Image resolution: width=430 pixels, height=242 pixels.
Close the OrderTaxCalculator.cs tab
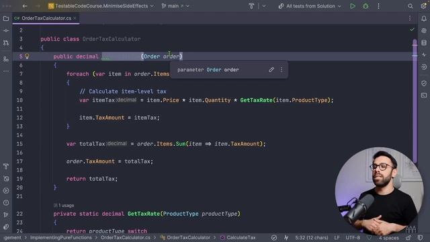coord(75,18)
